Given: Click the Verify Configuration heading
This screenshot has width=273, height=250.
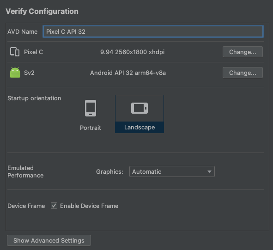Looking at the screenshot, I should pyautogui.click(x=42, y=12).
